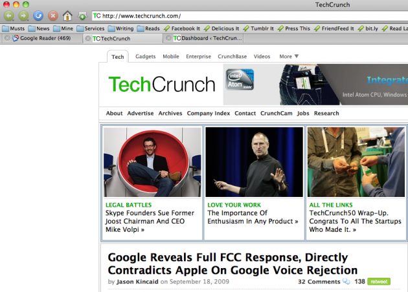Click the TechCrunch logo

pyautogui.click(x=162, y=85)
